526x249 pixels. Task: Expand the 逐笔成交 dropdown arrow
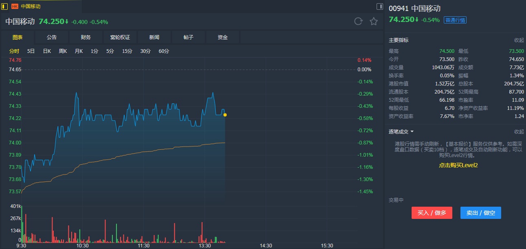click(412, 132)
